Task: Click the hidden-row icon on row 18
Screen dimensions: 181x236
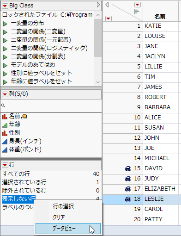Action: tap(128, 199)
